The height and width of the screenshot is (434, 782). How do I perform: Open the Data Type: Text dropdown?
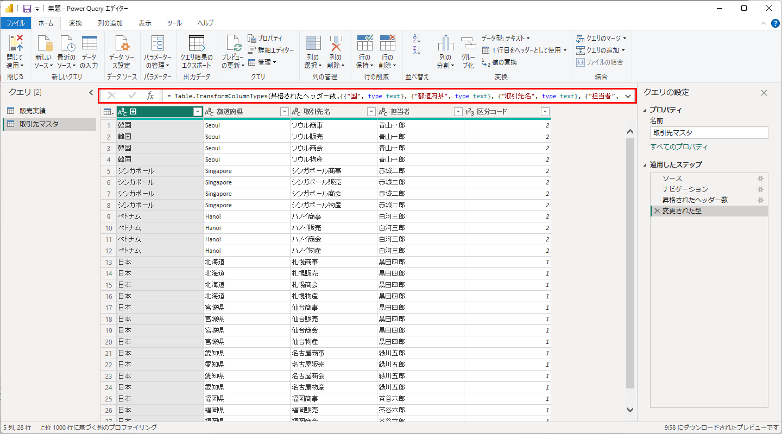506,38
